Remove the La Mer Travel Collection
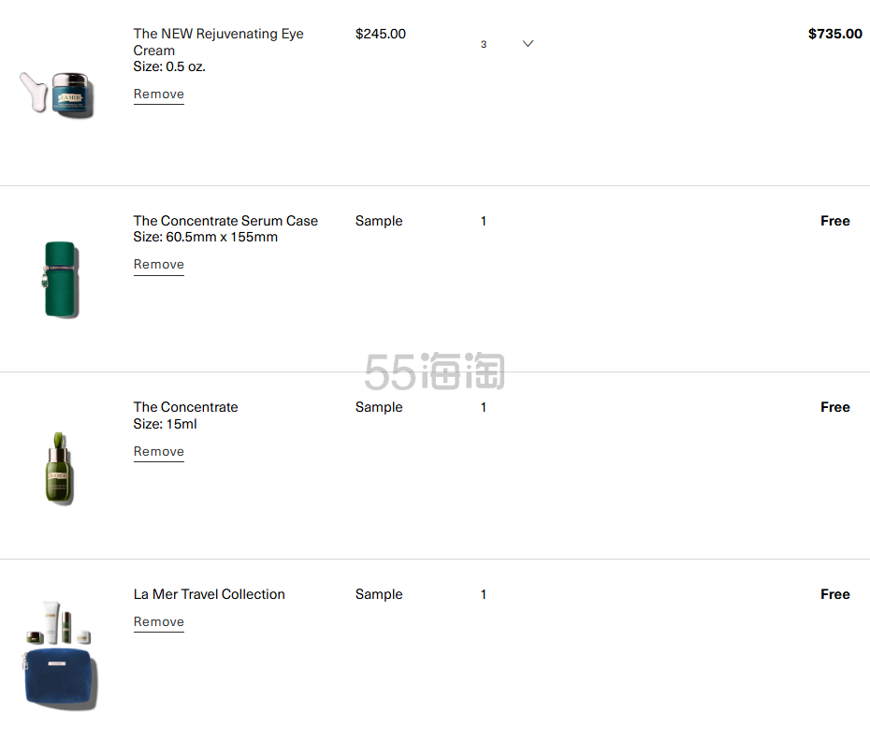870x743 pixels. point(159,621)
